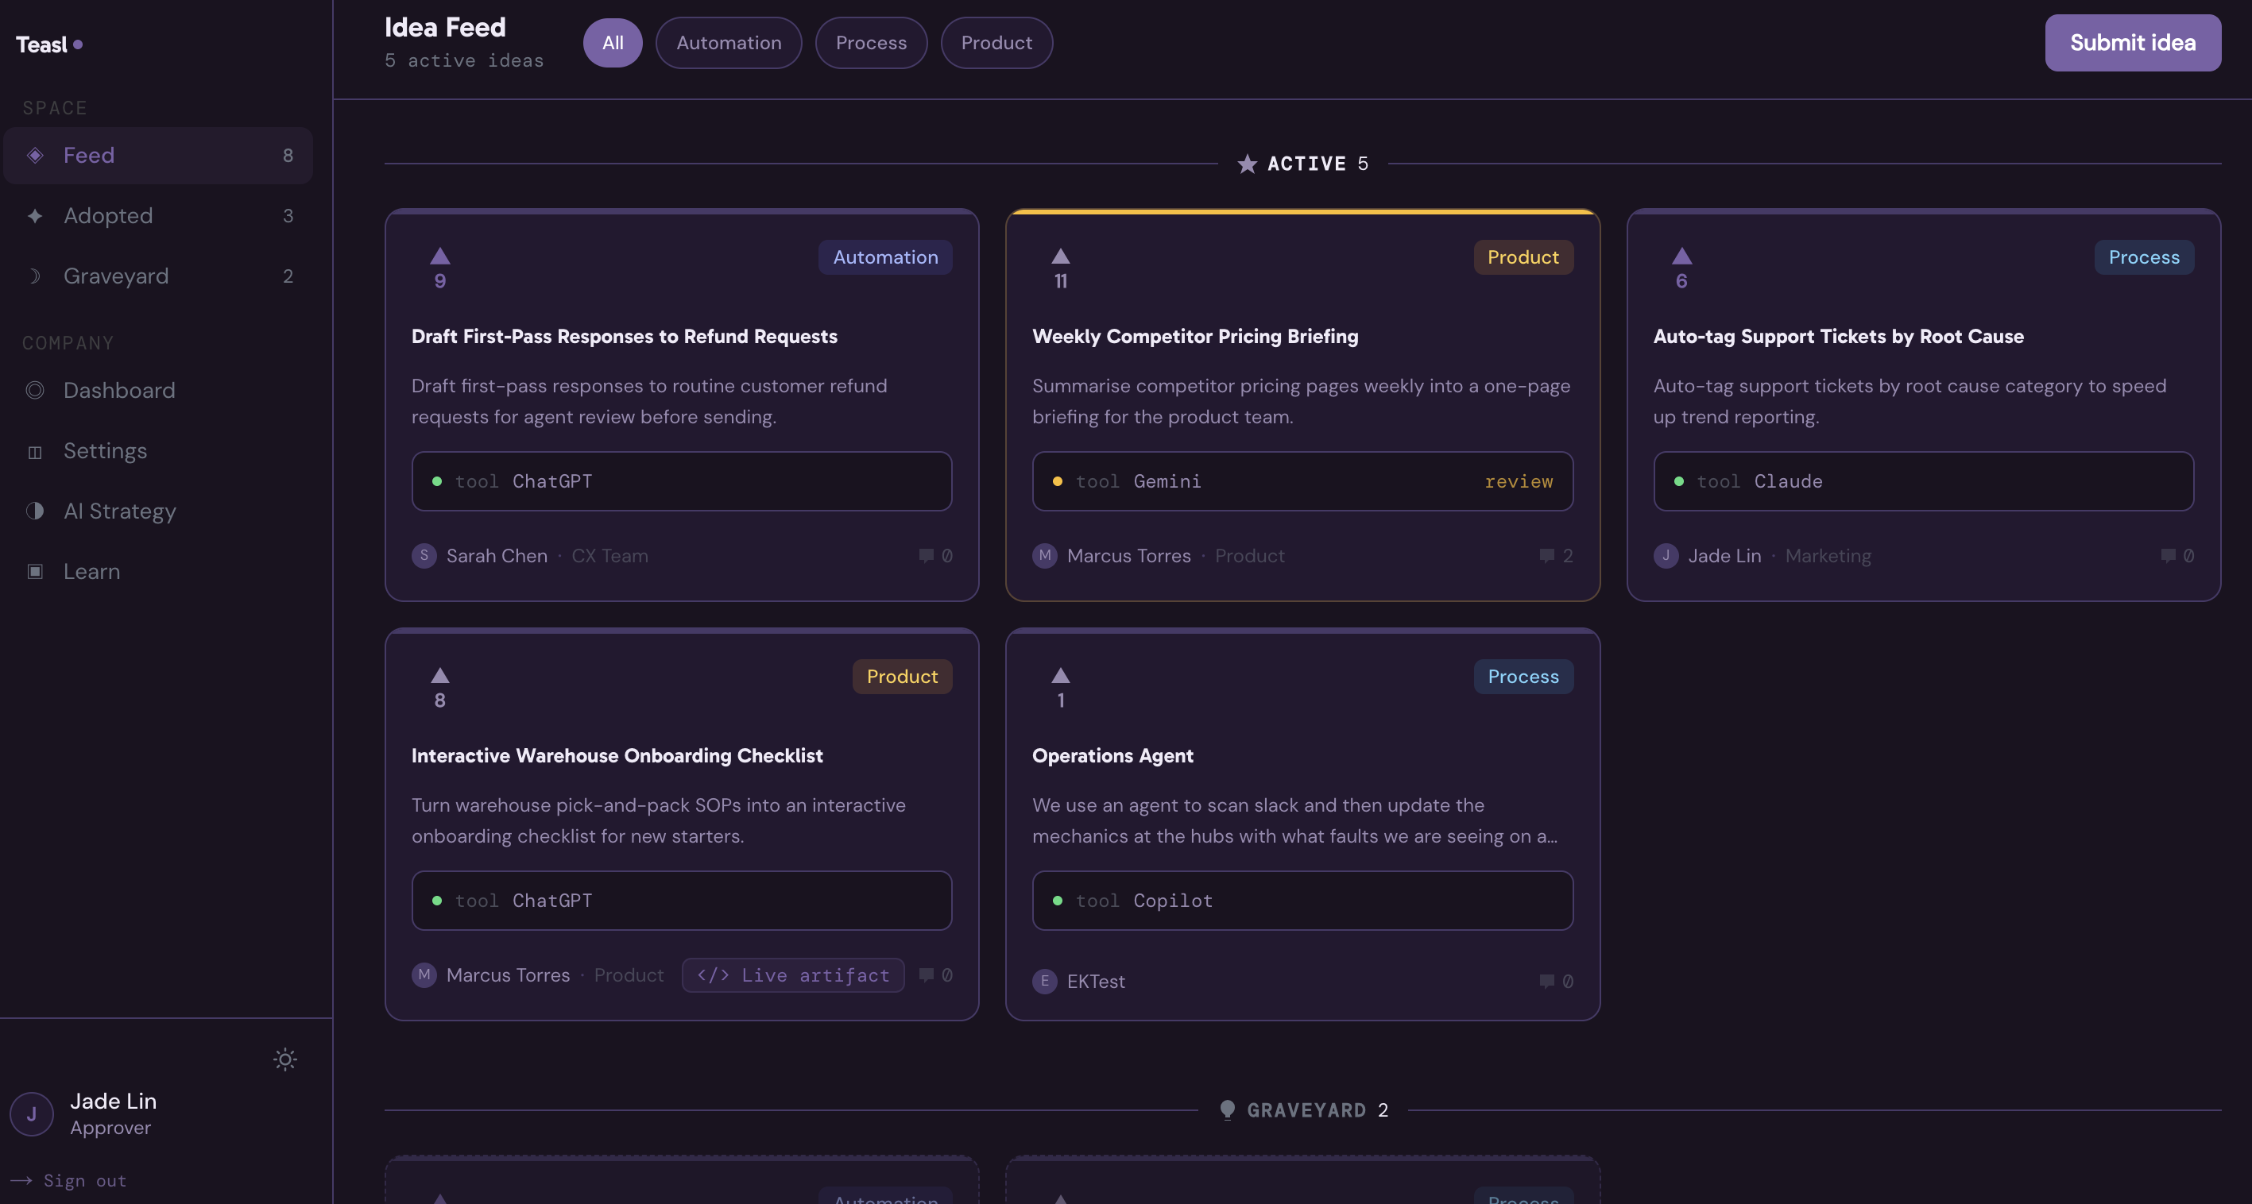Click the Jade Lin profile avatar in the sidebar

tap(32, 1114)
